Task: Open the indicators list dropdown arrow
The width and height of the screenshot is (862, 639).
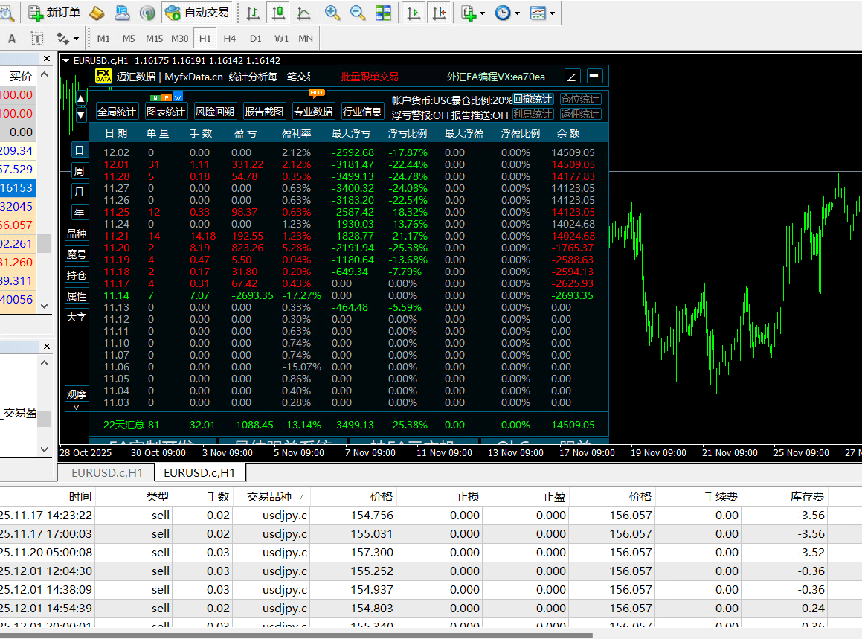Action: [x=483, y=13]
